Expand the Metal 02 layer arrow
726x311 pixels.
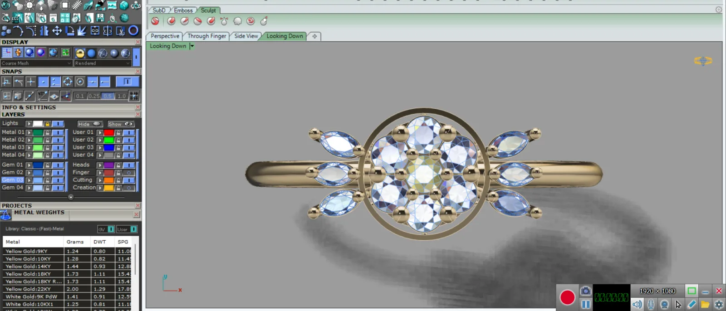click(29, 140)
